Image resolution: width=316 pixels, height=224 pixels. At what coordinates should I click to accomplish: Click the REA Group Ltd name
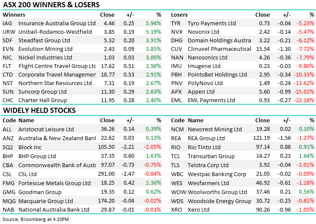pos(206,138)
